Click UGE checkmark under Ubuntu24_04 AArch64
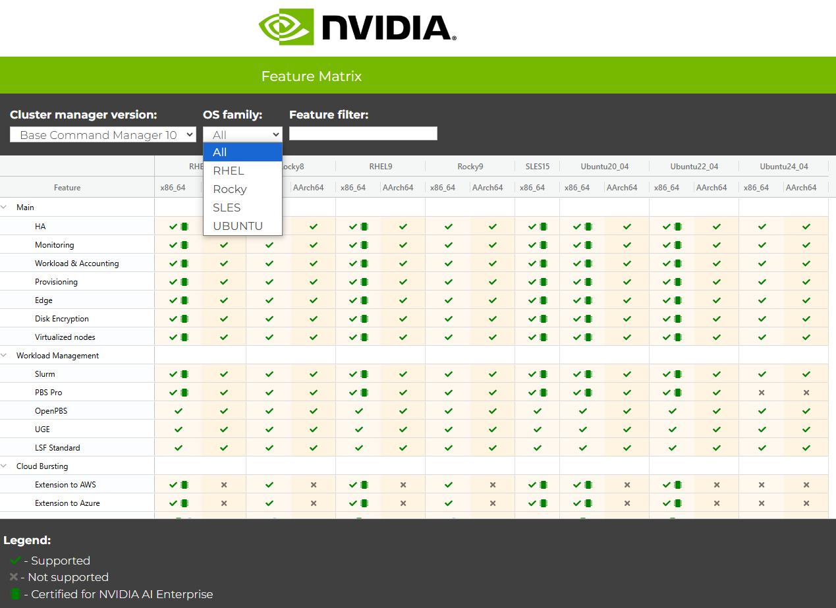The height and width of the screenshot is (608, 836). pyautogui.click(x=806, y=429)
